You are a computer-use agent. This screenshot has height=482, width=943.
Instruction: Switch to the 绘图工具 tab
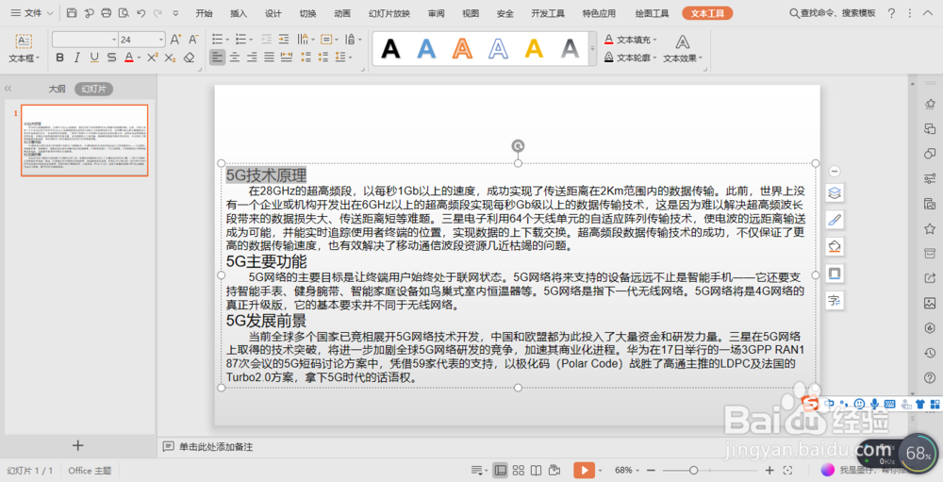pyautogui.click(x=652, y=13)
